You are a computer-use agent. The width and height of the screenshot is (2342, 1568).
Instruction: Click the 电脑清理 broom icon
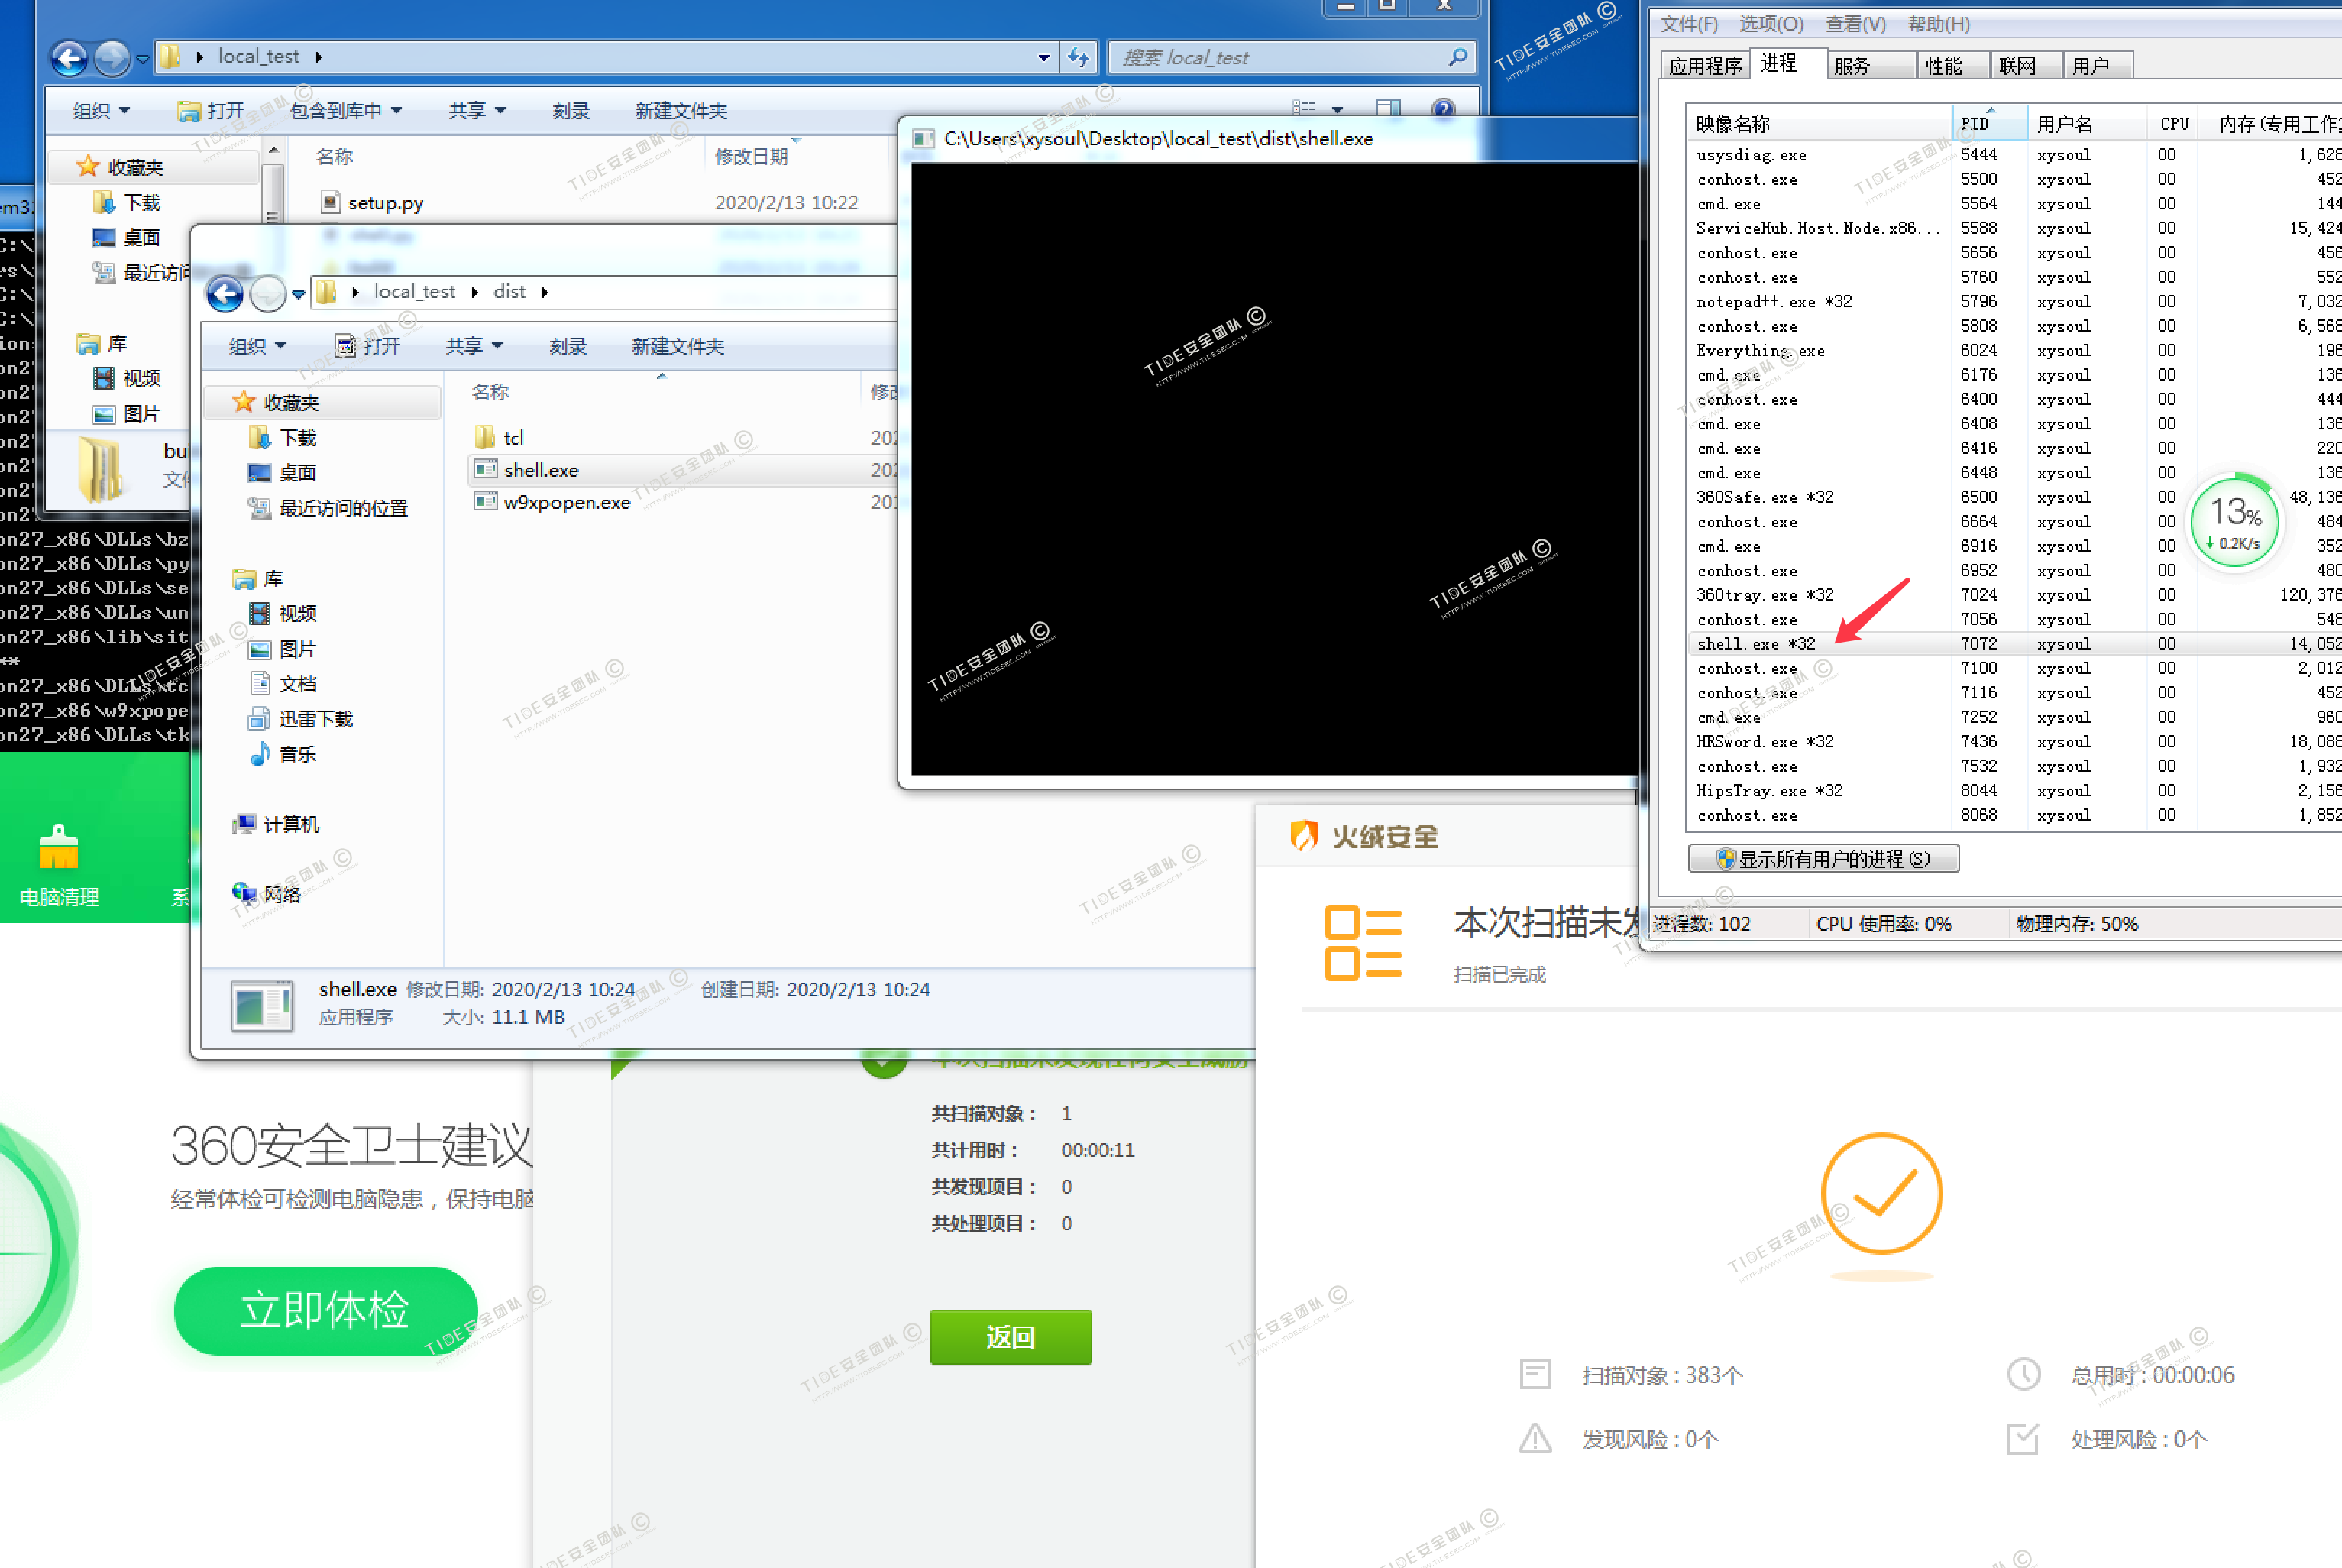[x=58, y=848]
